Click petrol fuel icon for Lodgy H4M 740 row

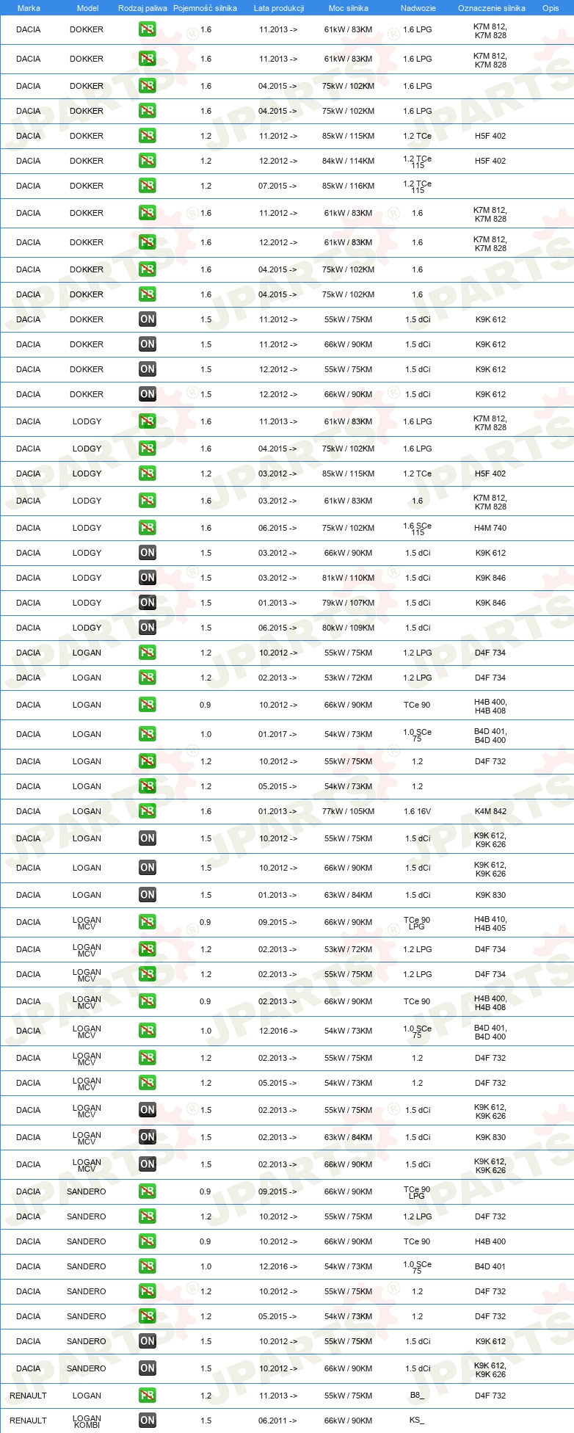pos(148,528)
